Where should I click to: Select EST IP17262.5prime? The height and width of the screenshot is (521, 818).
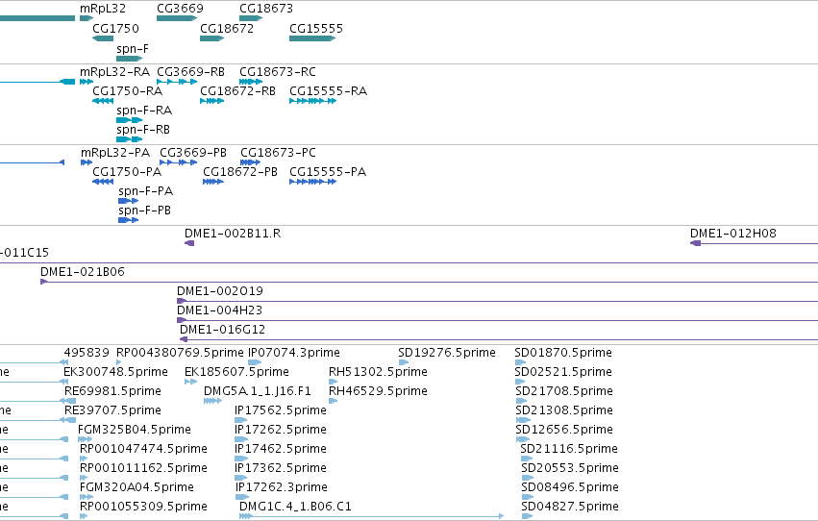(x=281, y=430)
